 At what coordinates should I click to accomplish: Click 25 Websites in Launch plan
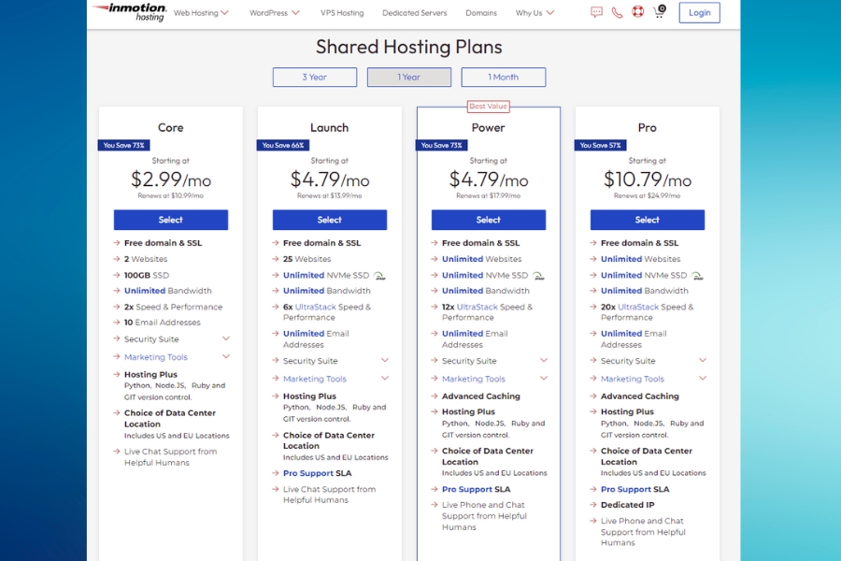click(306, 259)
